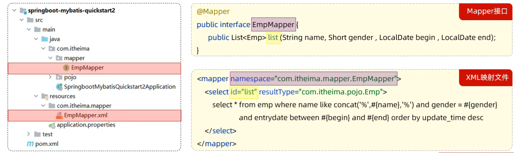This screenshot has width=514, height=153.
Task: Collapse the com.itheima package chevron
Action: click(43, 49)
